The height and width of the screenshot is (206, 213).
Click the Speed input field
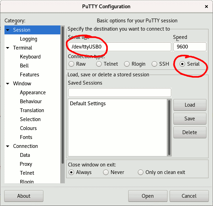coord(190,47)
